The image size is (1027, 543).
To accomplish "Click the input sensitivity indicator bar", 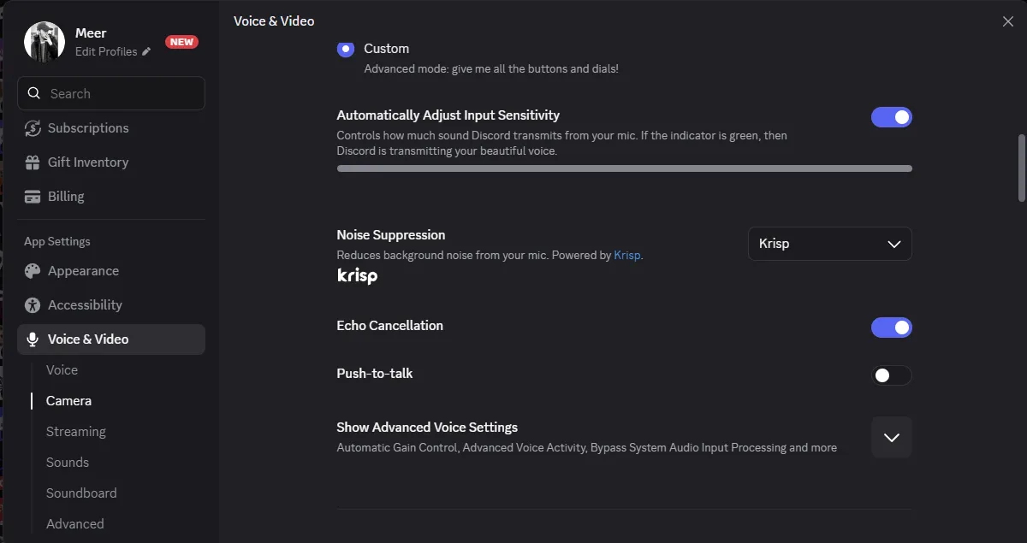I will point(624,168).
